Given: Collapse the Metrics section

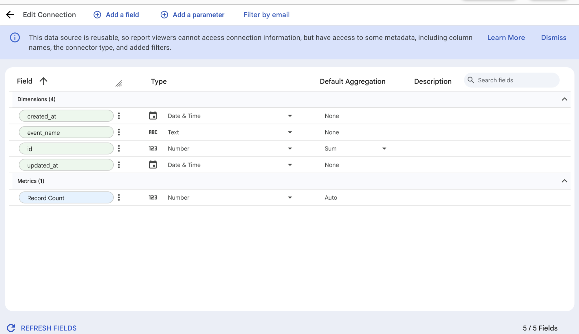Looking at the screenshot, I should pos(565,181).
